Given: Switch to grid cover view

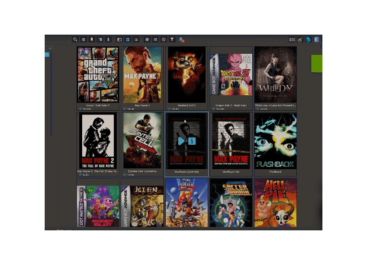Looking at the screenshot, I should pos(128,39).
